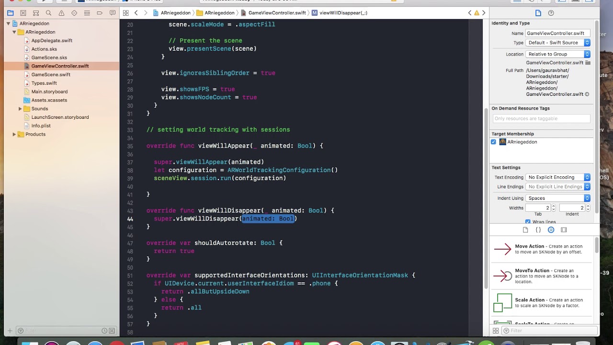
Task: Open the Text Encoding dropdown
Action: [x=558, y=177]
